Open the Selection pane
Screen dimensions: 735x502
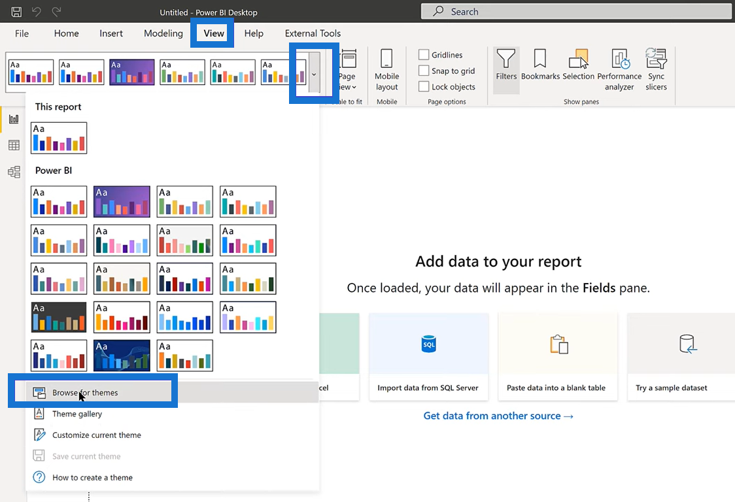click(578, 65)
